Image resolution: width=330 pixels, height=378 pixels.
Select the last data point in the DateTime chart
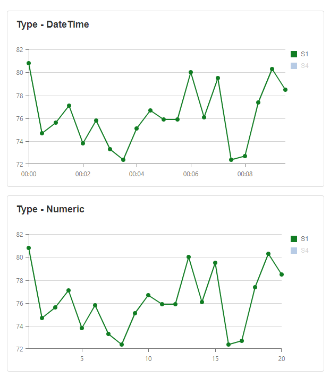[285, 90]
